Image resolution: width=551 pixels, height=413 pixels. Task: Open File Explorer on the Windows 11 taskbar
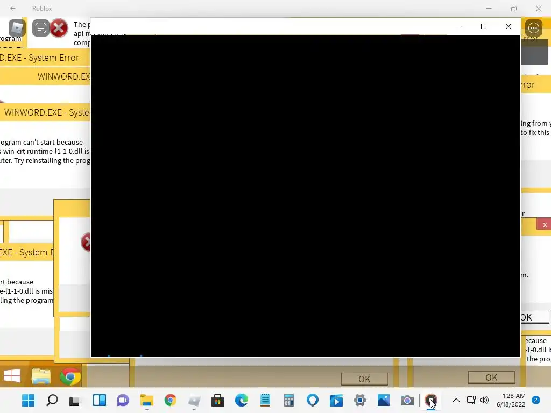point(146,400)
